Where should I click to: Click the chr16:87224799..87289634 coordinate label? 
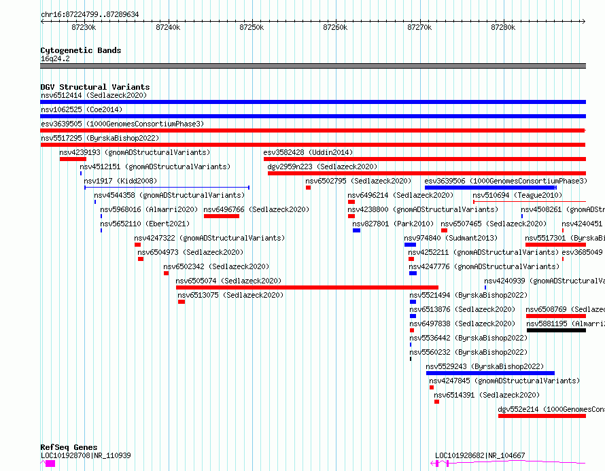click(90, 15)
